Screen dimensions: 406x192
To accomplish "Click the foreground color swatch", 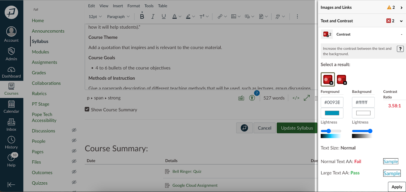I will coord(332,113).
